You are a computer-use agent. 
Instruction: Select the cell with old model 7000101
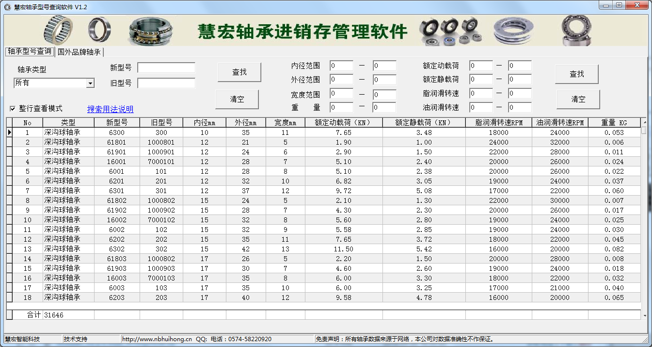coord(161,161)
